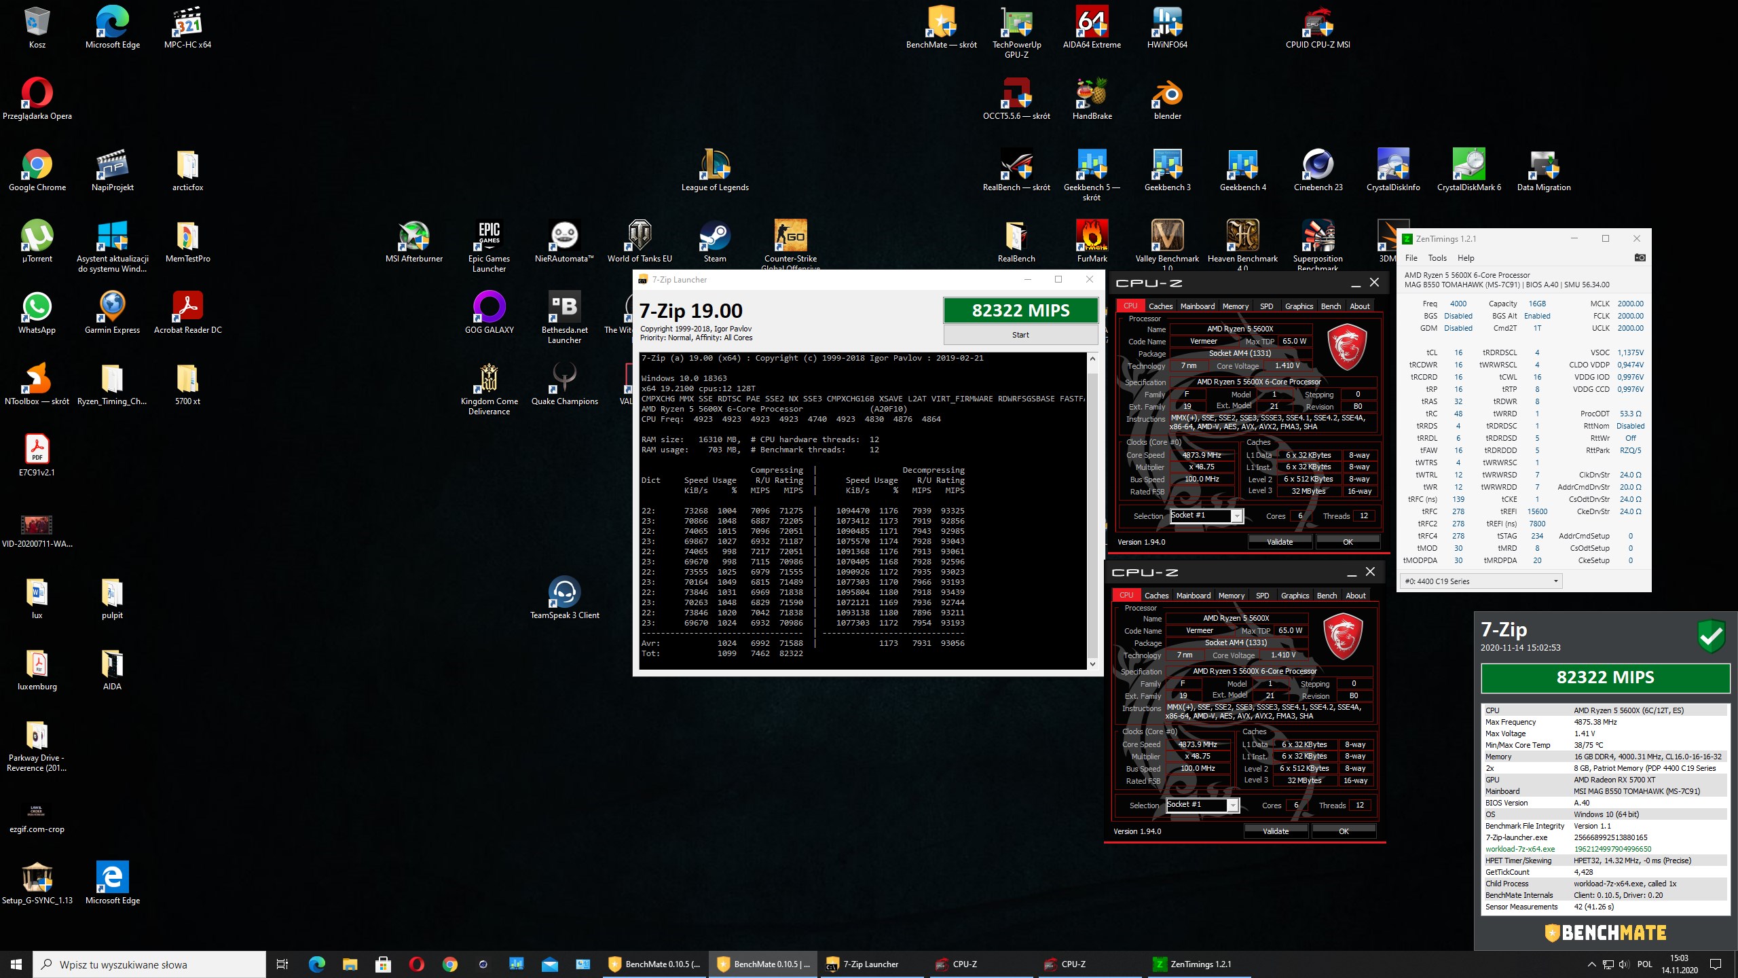Launch the blender desktop icon
Viewport: 1738px width, 978px height.
coord(1167,98)
